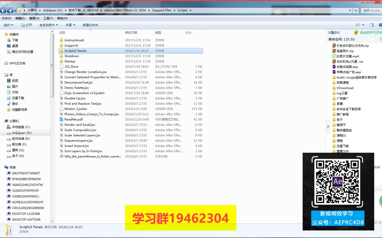Open the 帮助(H) menu

click(62, 18)
